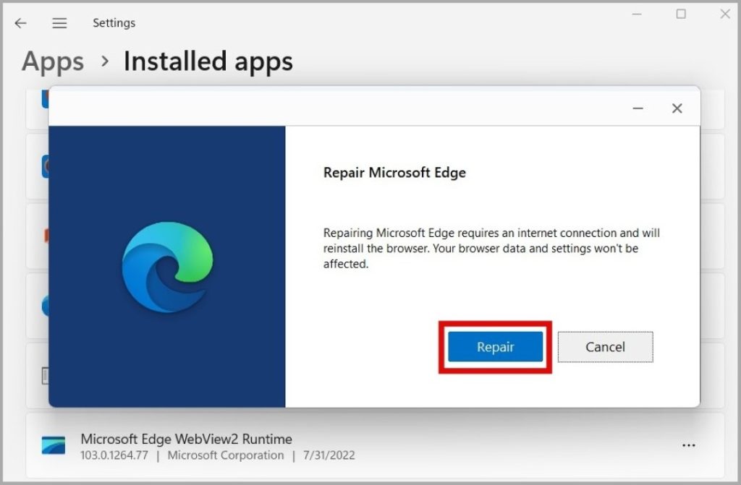741x485 pixels.
Task: Click the Installed apps heading
Action: (208, 61)
